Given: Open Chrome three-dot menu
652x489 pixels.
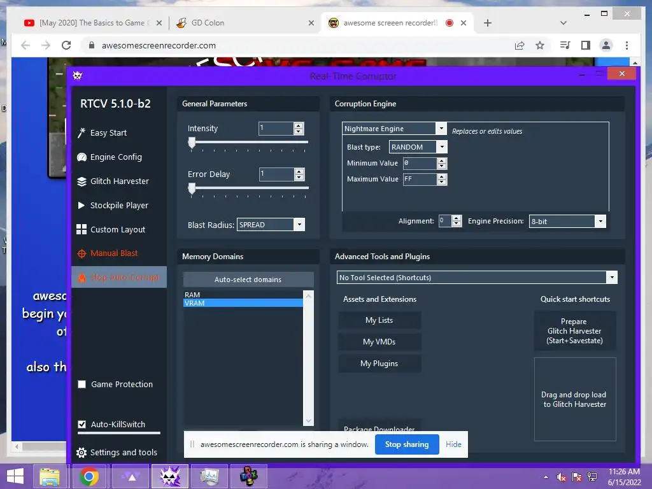Looking at the screenshot, I should pyautogui.click(x=627, y=45).
